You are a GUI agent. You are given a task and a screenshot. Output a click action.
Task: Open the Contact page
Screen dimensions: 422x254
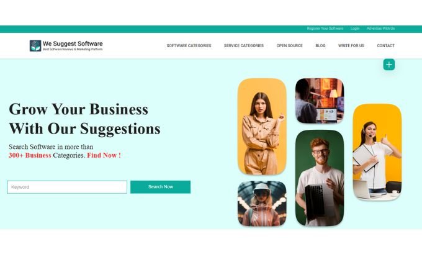coord(385,46)
